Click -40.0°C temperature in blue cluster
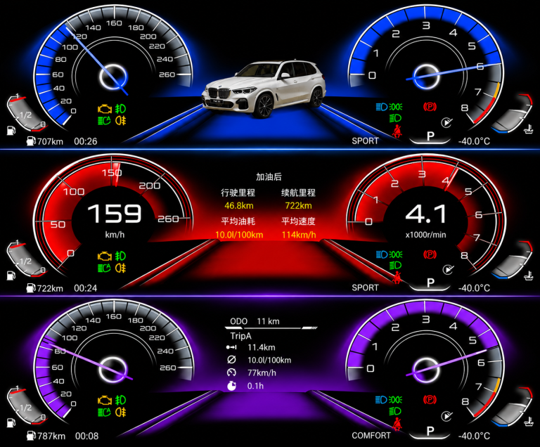Image resolution: width=540 pixels, height=447 pixels. (474, 141)
